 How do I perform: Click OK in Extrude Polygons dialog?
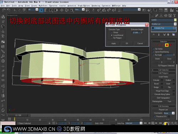coord(127,43)
